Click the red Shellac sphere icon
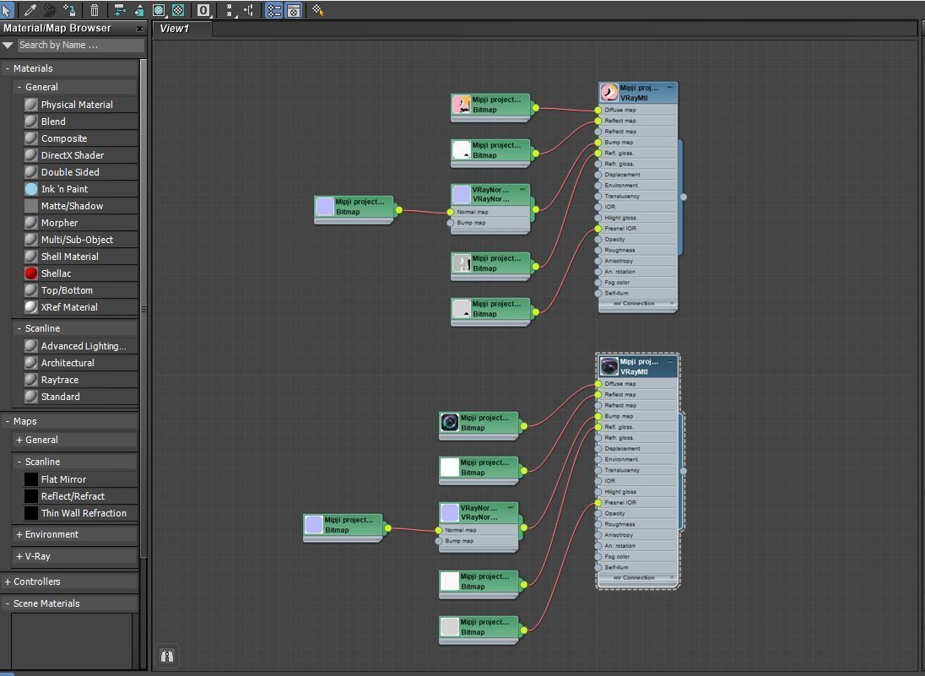 31,273
